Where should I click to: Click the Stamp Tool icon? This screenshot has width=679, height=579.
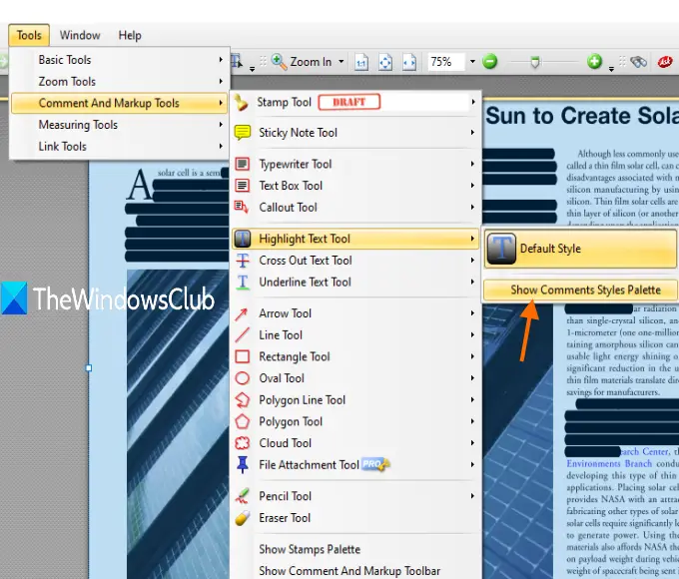point(242,103)
